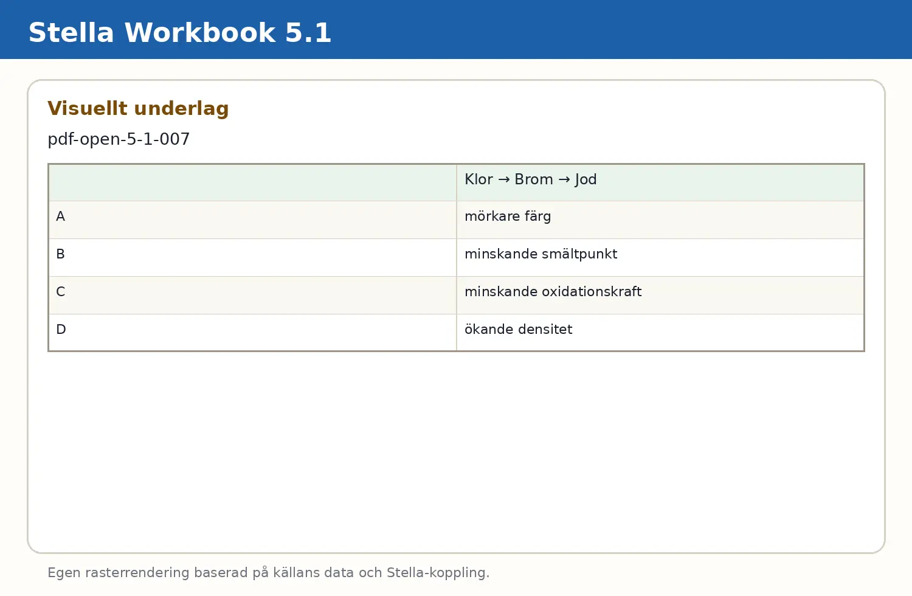
Task: Click the minskande smältpunkt cell
Action: coord(660,258)
